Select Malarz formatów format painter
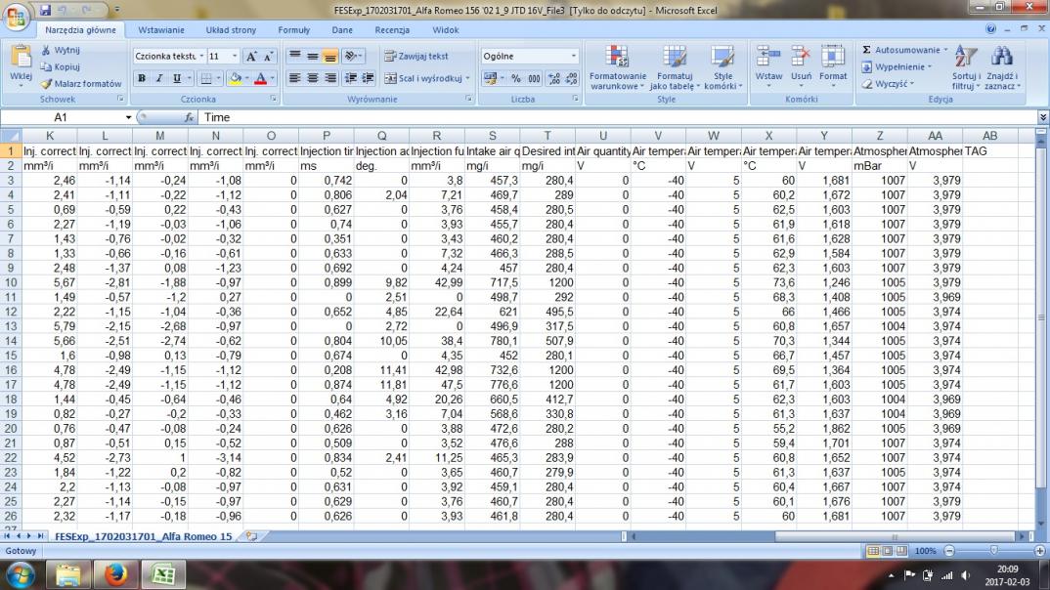Image resolution: width=1050 pixels, height=590 pixels. coord(81,84)
